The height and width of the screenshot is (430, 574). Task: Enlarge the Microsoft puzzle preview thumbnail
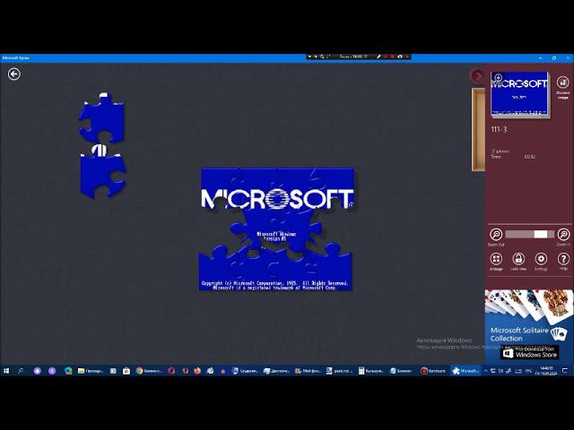click(519, 94)
